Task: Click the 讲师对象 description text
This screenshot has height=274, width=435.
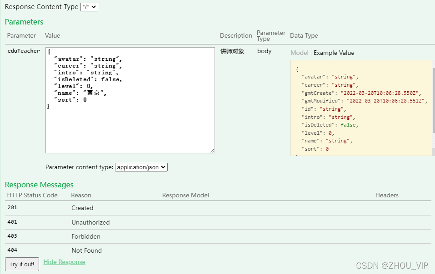Action: [x=232, y=51]
